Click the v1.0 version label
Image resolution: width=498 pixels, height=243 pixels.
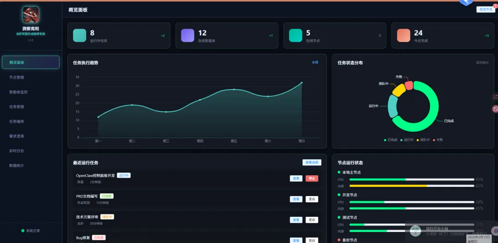coord(30,40)
